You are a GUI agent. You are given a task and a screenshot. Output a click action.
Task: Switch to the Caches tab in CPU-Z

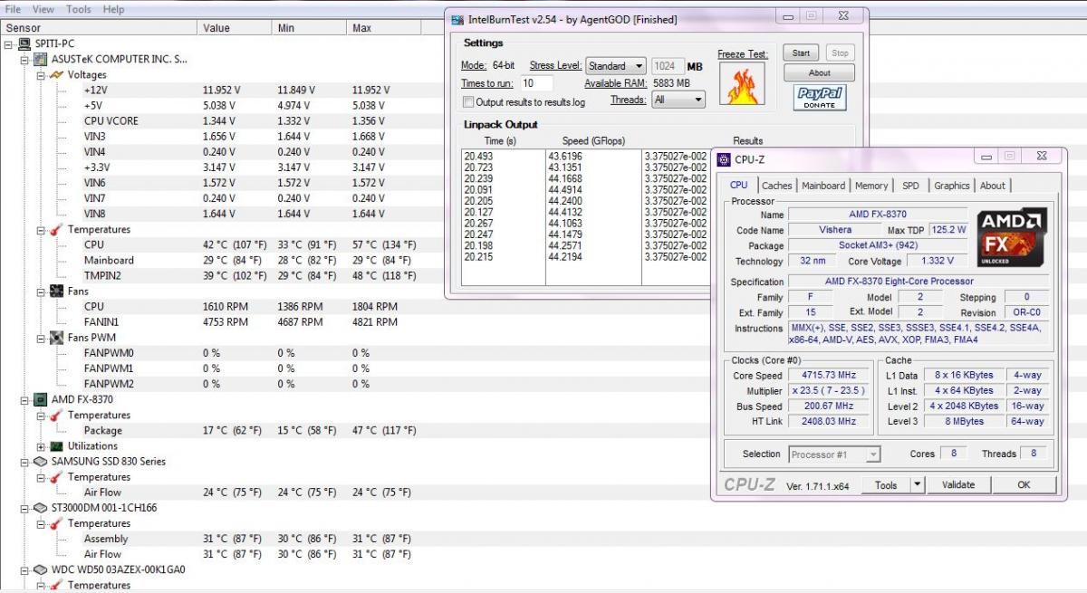(776, 186)
